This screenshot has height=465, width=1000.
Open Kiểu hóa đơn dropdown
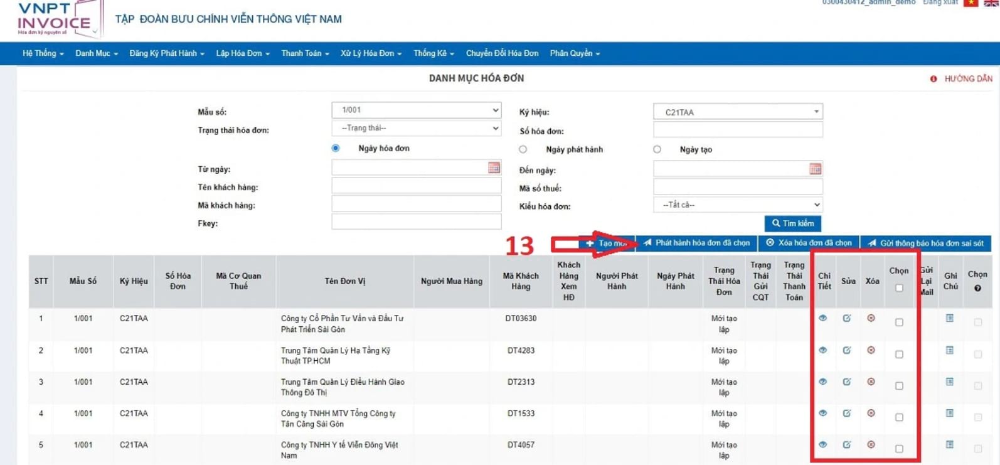738,205
